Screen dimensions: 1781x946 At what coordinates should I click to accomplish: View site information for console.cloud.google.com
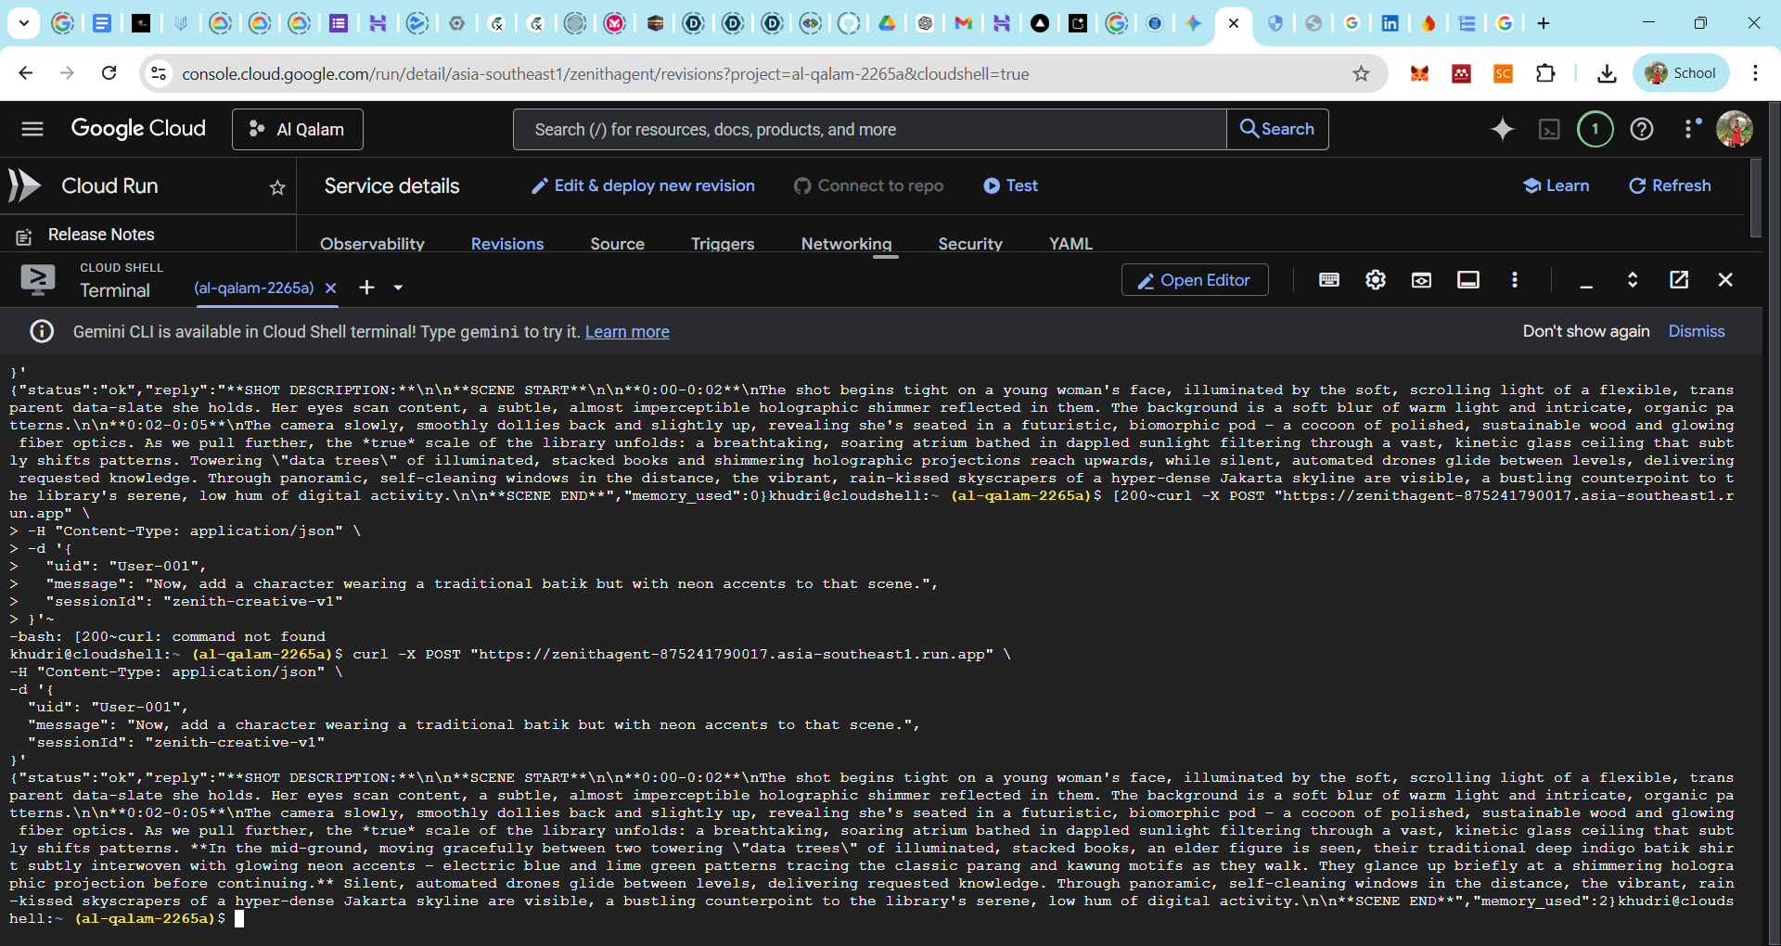pos(159,73)
